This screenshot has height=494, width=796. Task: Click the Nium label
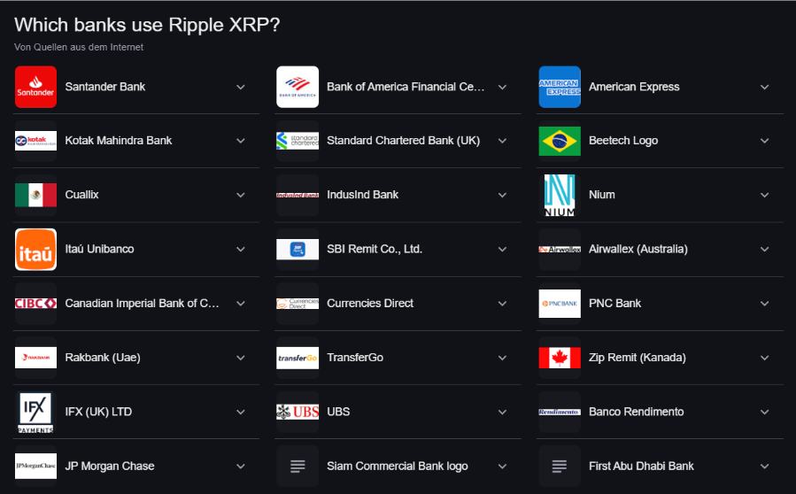pos(601,195)
